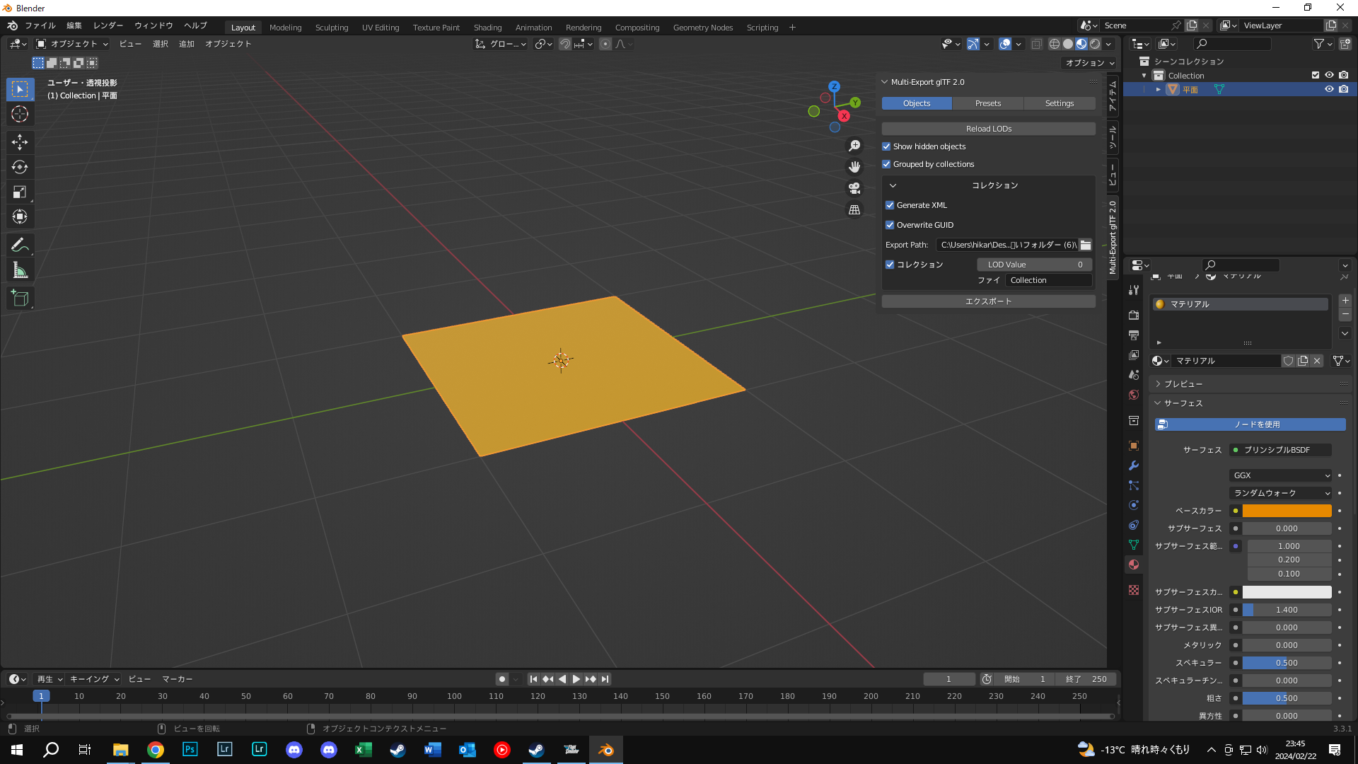Click the orange ベースカラー color swatch

[1287, 511]
